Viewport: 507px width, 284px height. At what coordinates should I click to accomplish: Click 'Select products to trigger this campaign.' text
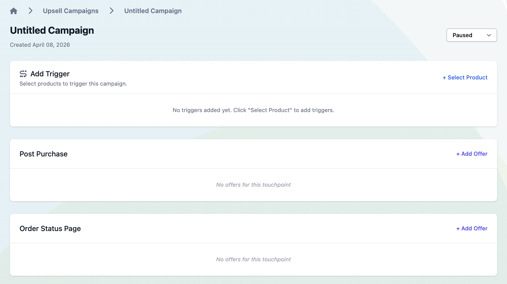(74, 84)
